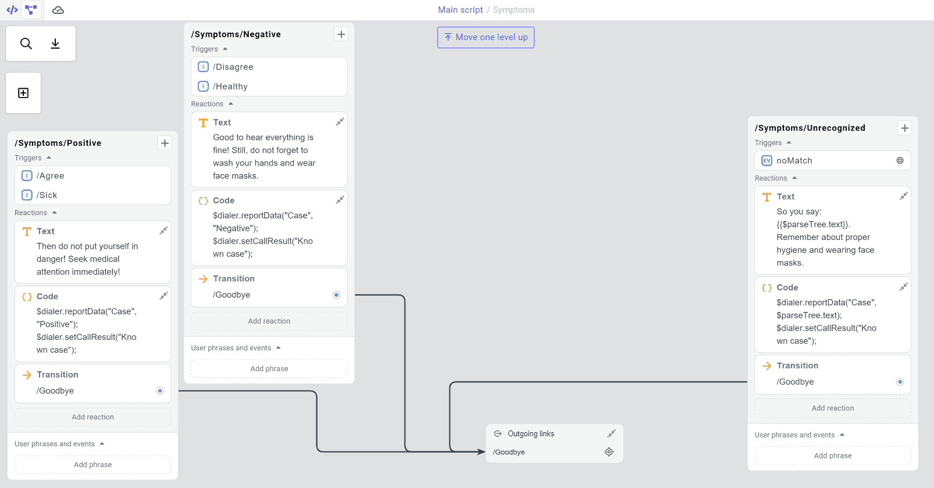934x488 pixels.
Task: Click Move one level up
Action: point(486,37)
